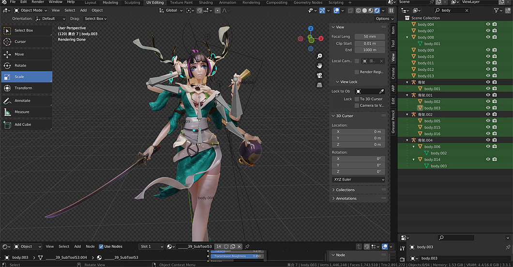Open the Global orientation dropdown
The height and width of the screenshot is (267, 513).
pyautogui.click(x=171, y=11)
